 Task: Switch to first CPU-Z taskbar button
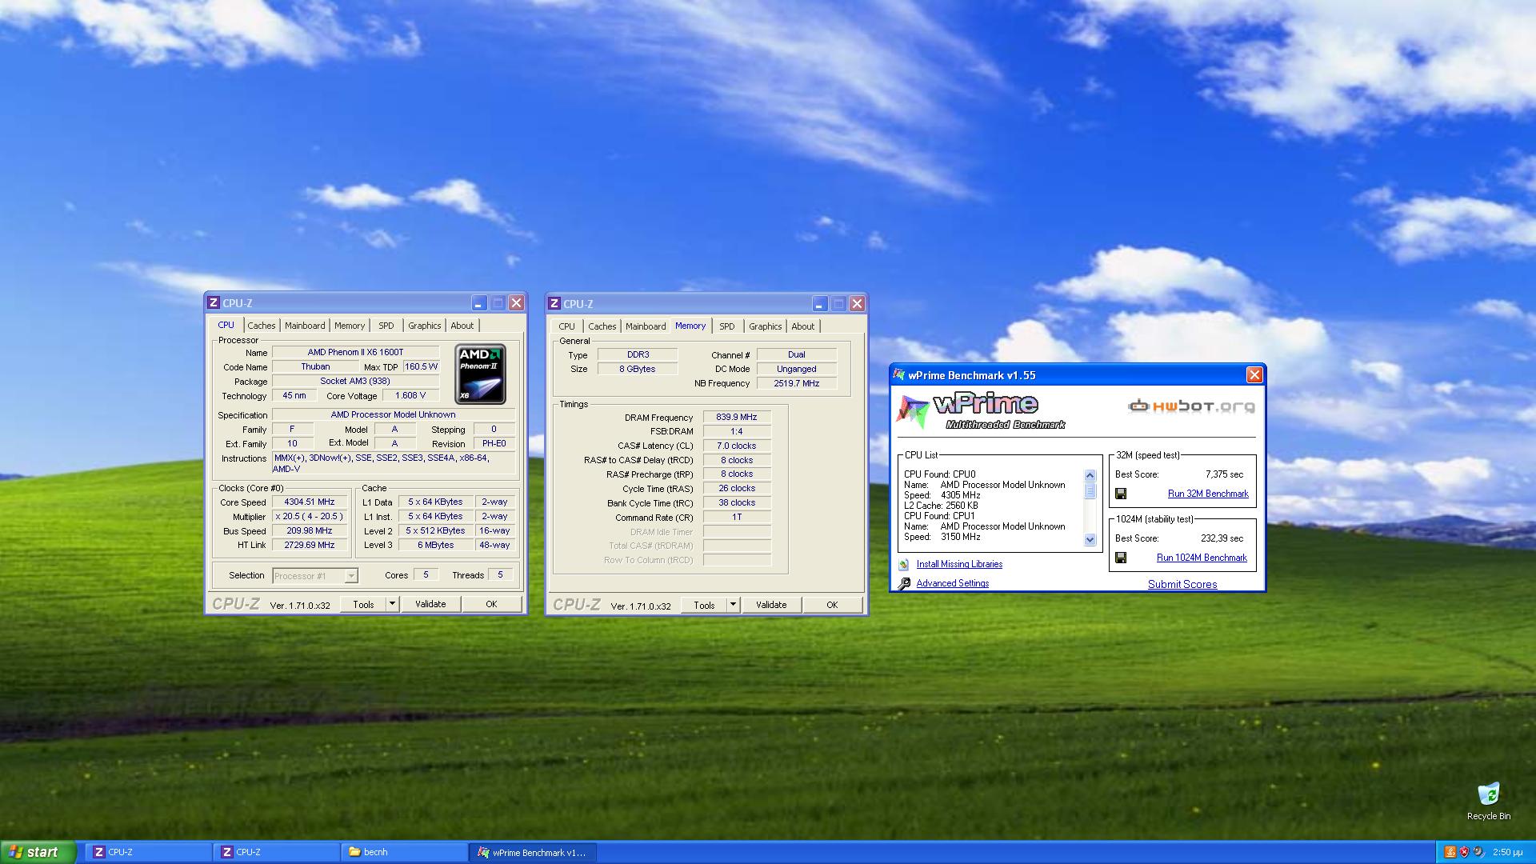coord(150,852)
